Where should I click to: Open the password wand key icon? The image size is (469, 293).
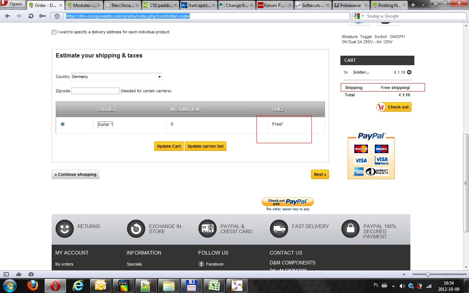pos(43,16)
